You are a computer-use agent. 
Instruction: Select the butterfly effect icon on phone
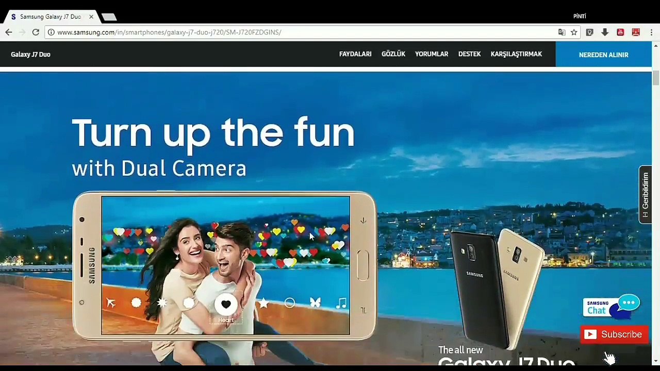[315, 303]
